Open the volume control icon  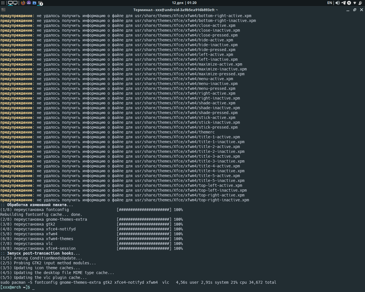pos(338,3)
